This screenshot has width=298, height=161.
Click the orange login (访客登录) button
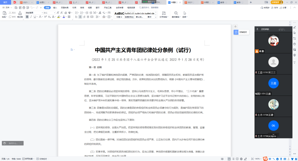pyautogui.click(x=276, y=2)
